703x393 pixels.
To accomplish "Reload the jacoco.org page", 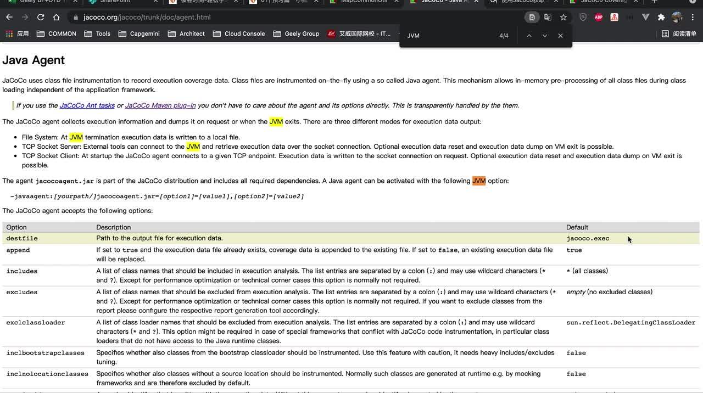I will tap(41, 17).
